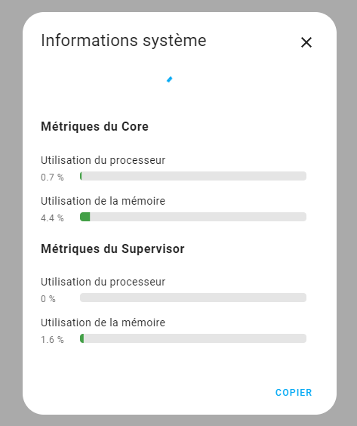Click the blue loading spinner indicator

(169, 79)
